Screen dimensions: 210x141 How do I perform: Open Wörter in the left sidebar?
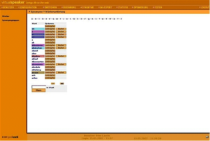(6, 16)
